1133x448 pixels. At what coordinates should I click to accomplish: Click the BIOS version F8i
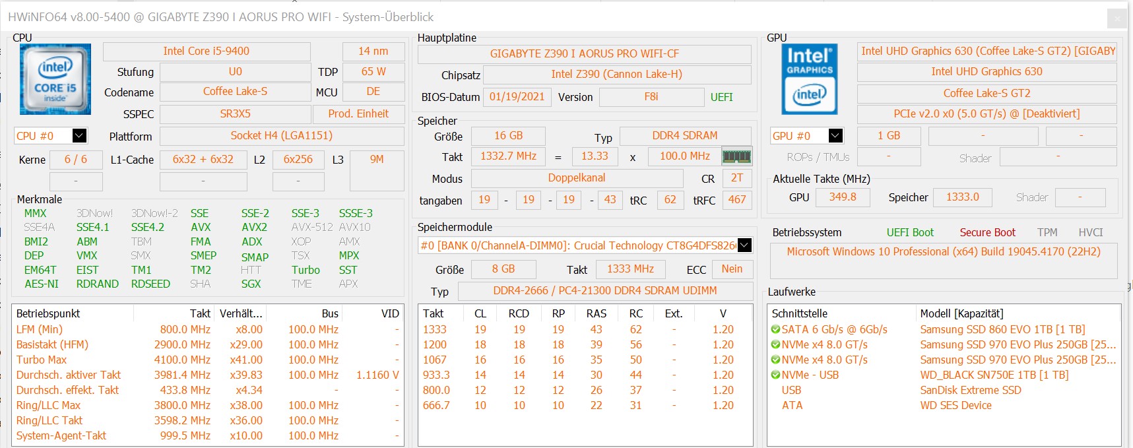point(651,97)
